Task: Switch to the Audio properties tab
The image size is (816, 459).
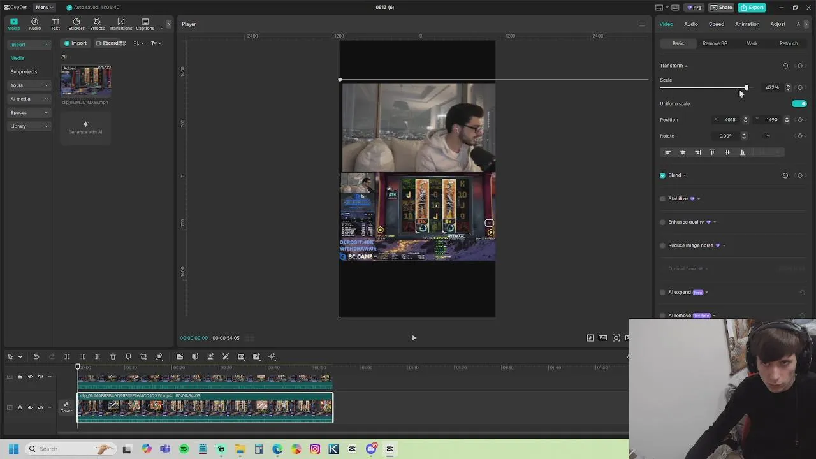Action: (x=691, y=24)
